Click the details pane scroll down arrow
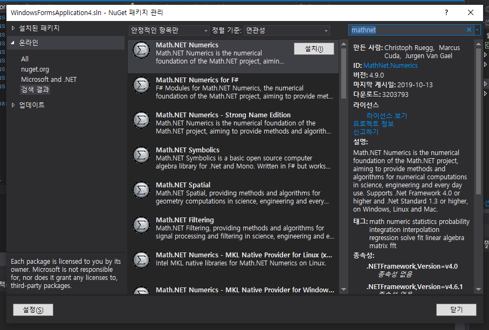 pyautogui.click(x=478, y=289)
